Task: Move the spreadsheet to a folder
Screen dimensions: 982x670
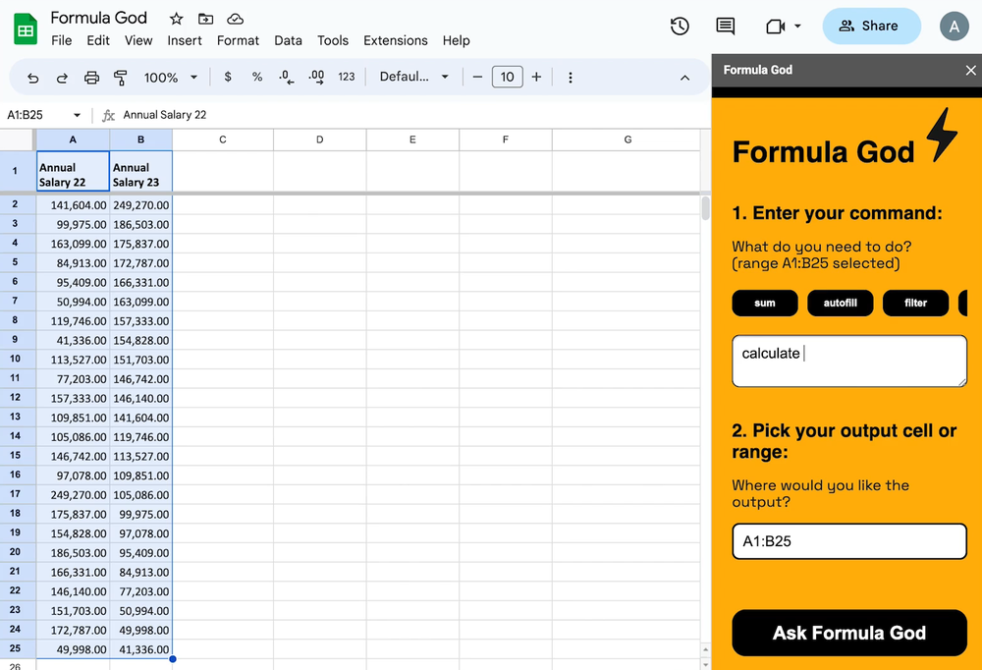Action: click(205, 18)
